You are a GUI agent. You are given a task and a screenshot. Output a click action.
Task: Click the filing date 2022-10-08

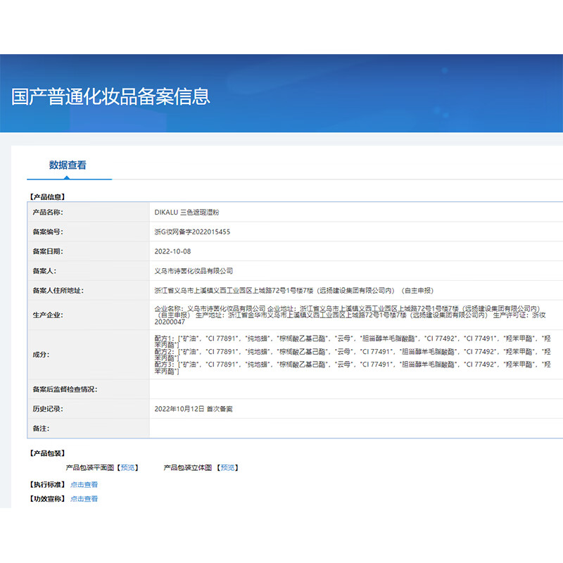tap(172, 251)
